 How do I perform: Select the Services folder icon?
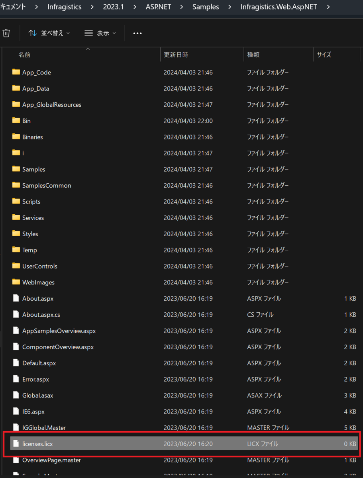(x=16, y=217)
